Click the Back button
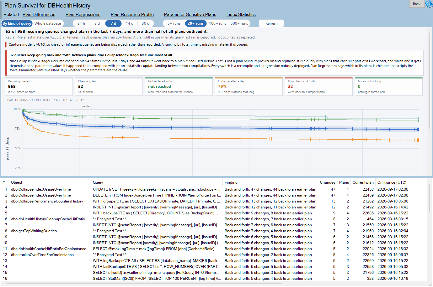Image resolution: width=433 pixels, height=287 pixels. point(417,4)
